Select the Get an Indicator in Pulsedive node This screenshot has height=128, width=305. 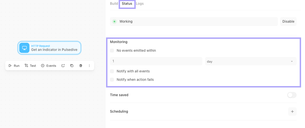click(50, 48)
